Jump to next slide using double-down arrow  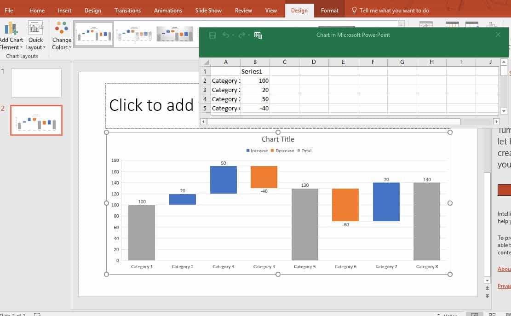tap(488, 295)
